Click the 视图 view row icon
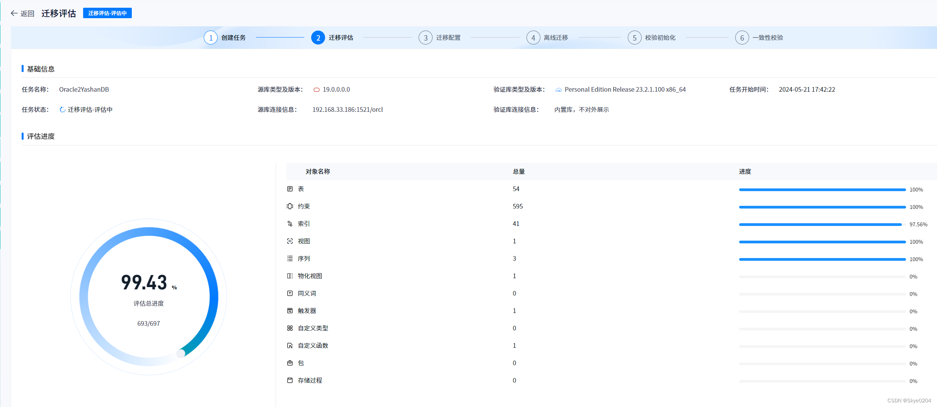Screen dimensions: 937x407 click(290, 241)
